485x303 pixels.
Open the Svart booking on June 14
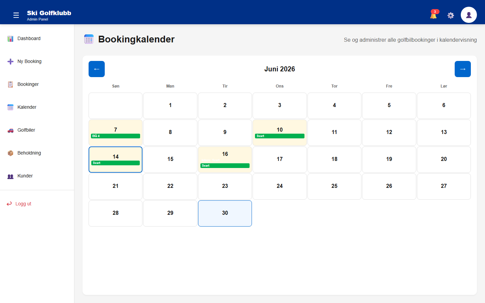[x=116, y=163]
